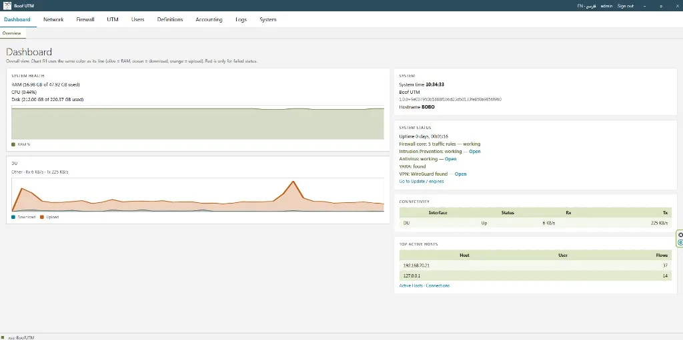
Task: Click the admin user name
Action: 607,6
